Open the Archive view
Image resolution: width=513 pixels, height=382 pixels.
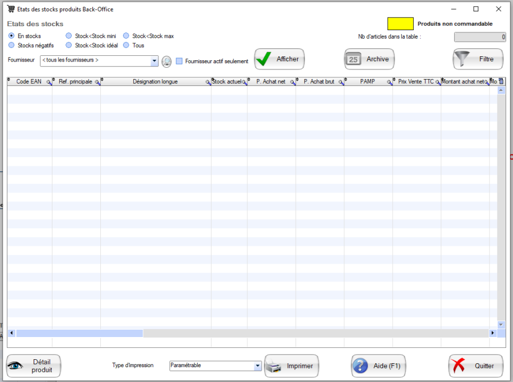click(369, 59)
